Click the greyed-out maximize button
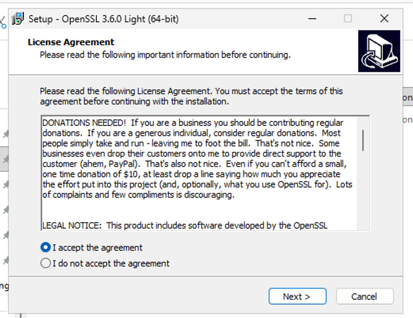 coord(348,19)
